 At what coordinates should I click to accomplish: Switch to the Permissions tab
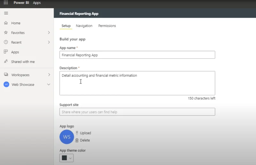coord(107,26)
